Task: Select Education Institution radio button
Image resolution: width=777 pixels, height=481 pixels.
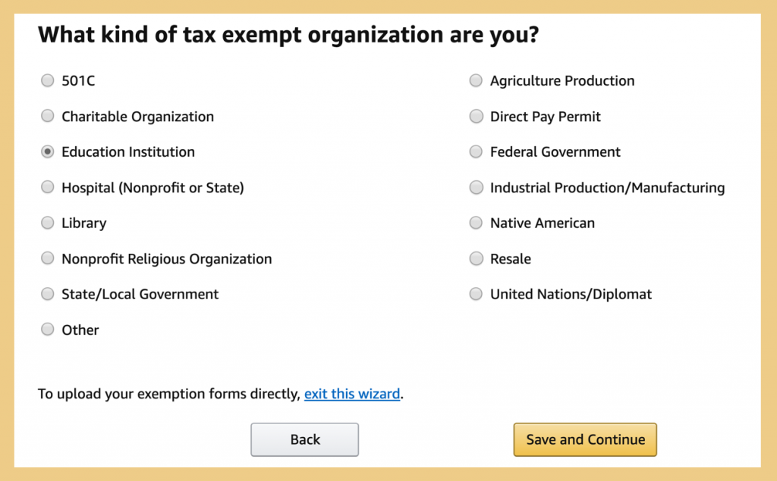Action: 48,152
